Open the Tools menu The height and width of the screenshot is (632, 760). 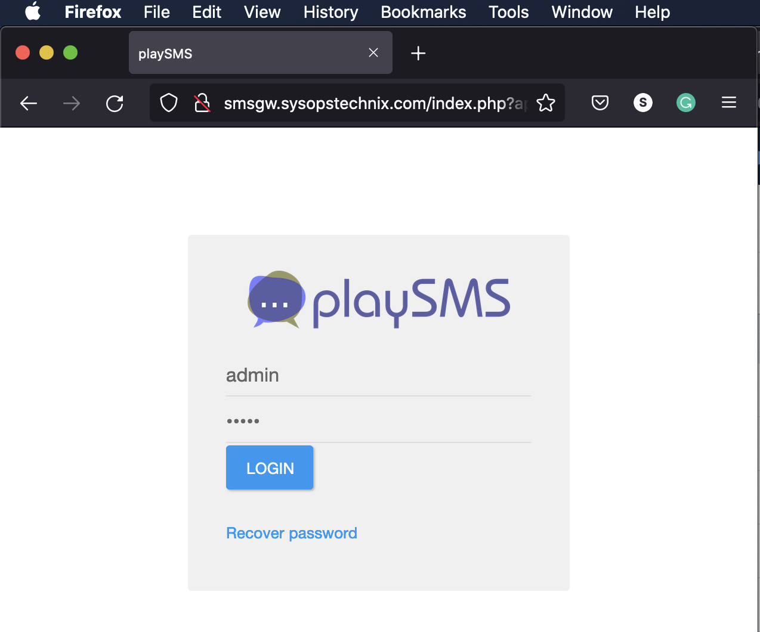click(509, 12)
